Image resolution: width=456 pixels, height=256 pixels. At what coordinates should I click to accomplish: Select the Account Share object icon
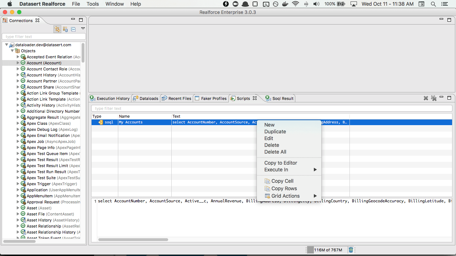coord(23,87)
